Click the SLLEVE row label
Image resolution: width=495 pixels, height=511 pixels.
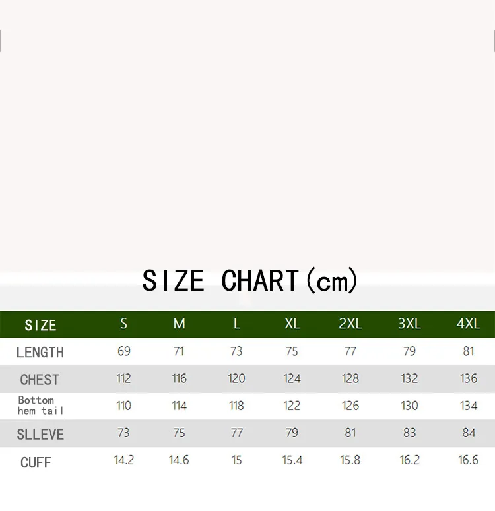(x=40, y=435)
